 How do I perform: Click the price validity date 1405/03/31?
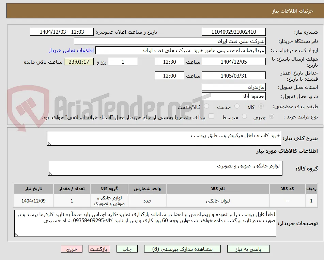click(233, 76)
